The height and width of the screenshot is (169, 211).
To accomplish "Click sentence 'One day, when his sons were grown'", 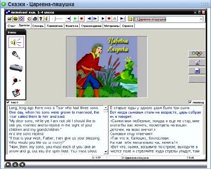I will tap(54, 115).
